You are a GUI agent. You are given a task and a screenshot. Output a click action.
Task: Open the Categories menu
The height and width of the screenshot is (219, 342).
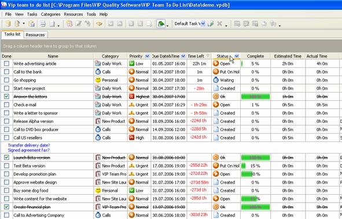[50, 14]
